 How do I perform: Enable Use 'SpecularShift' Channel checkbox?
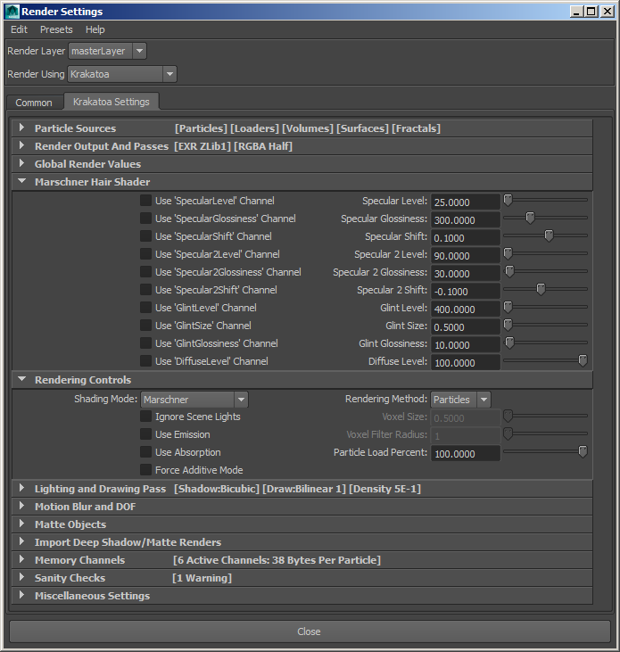coord(145,236)
